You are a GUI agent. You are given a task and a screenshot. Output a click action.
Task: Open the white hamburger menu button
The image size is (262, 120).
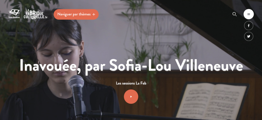click(x=249, y=14)
